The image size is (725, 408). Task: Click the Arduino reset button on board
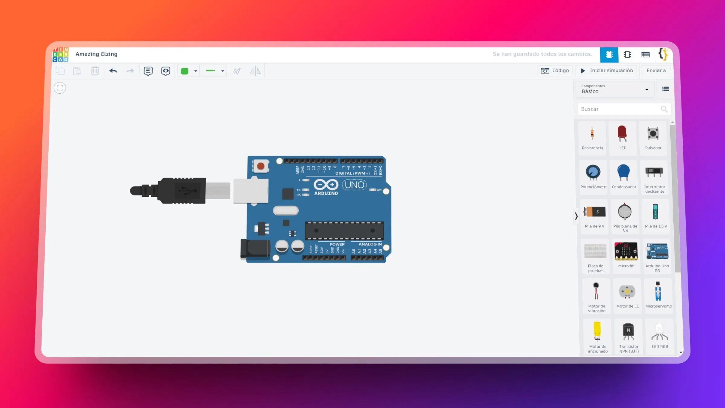coord(261,166)
